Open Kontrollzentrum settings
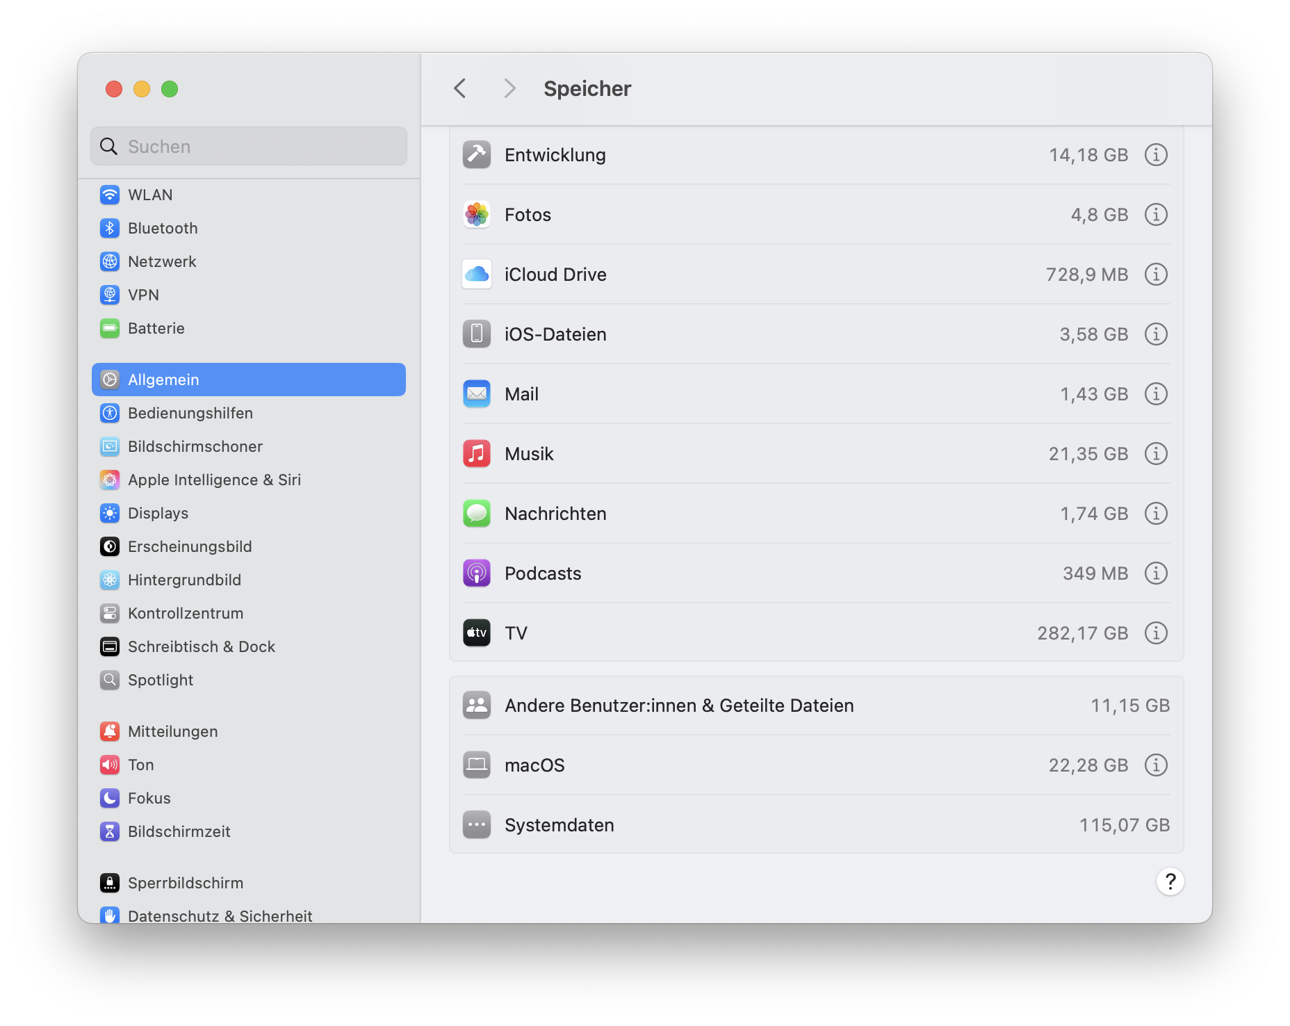This screenshot has height=1026, width=1290. point(249,613)
